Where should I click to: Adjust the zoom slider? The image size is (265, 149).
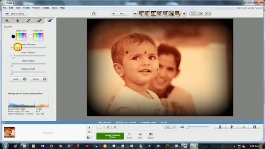pyautogui.click(x=198, y=127)
